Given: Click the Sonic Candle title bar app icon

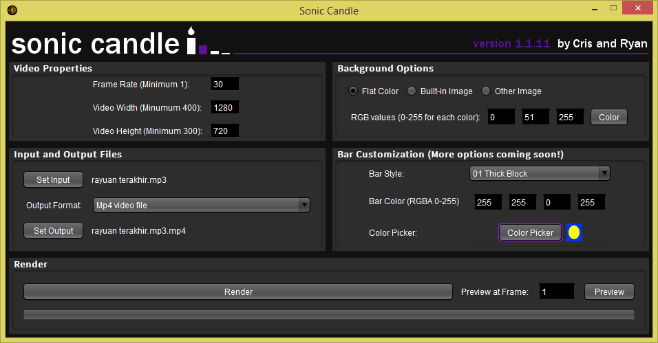Looking at the screenshot, I should (x=12, y=10).
